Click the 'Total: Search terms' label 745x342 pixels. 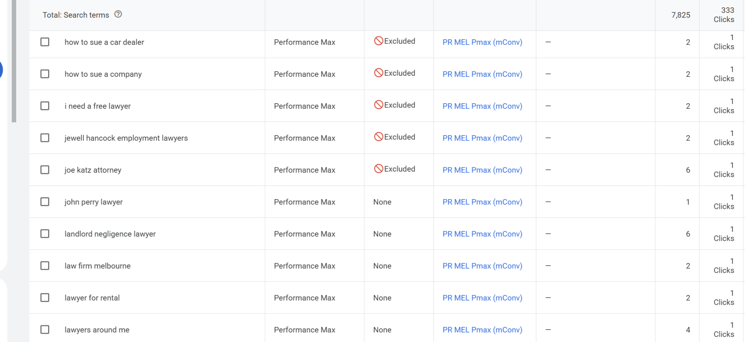click(x=76, y=15)
